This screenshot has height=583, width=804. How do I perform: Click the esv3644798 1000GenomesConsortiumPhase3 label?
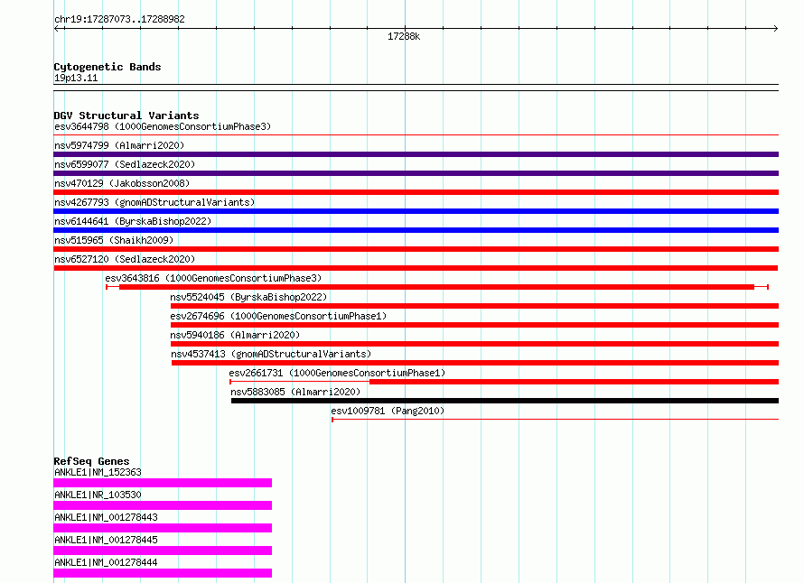tap(163, 126)
